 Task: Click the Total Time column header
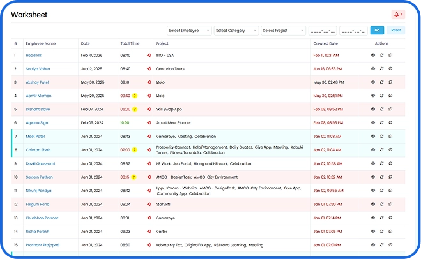tap(130, 43)
